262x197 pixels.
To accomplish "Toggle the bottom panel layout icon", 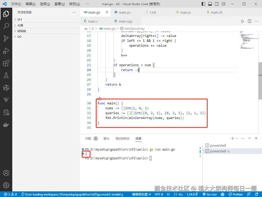I will (x=210, y=4).
